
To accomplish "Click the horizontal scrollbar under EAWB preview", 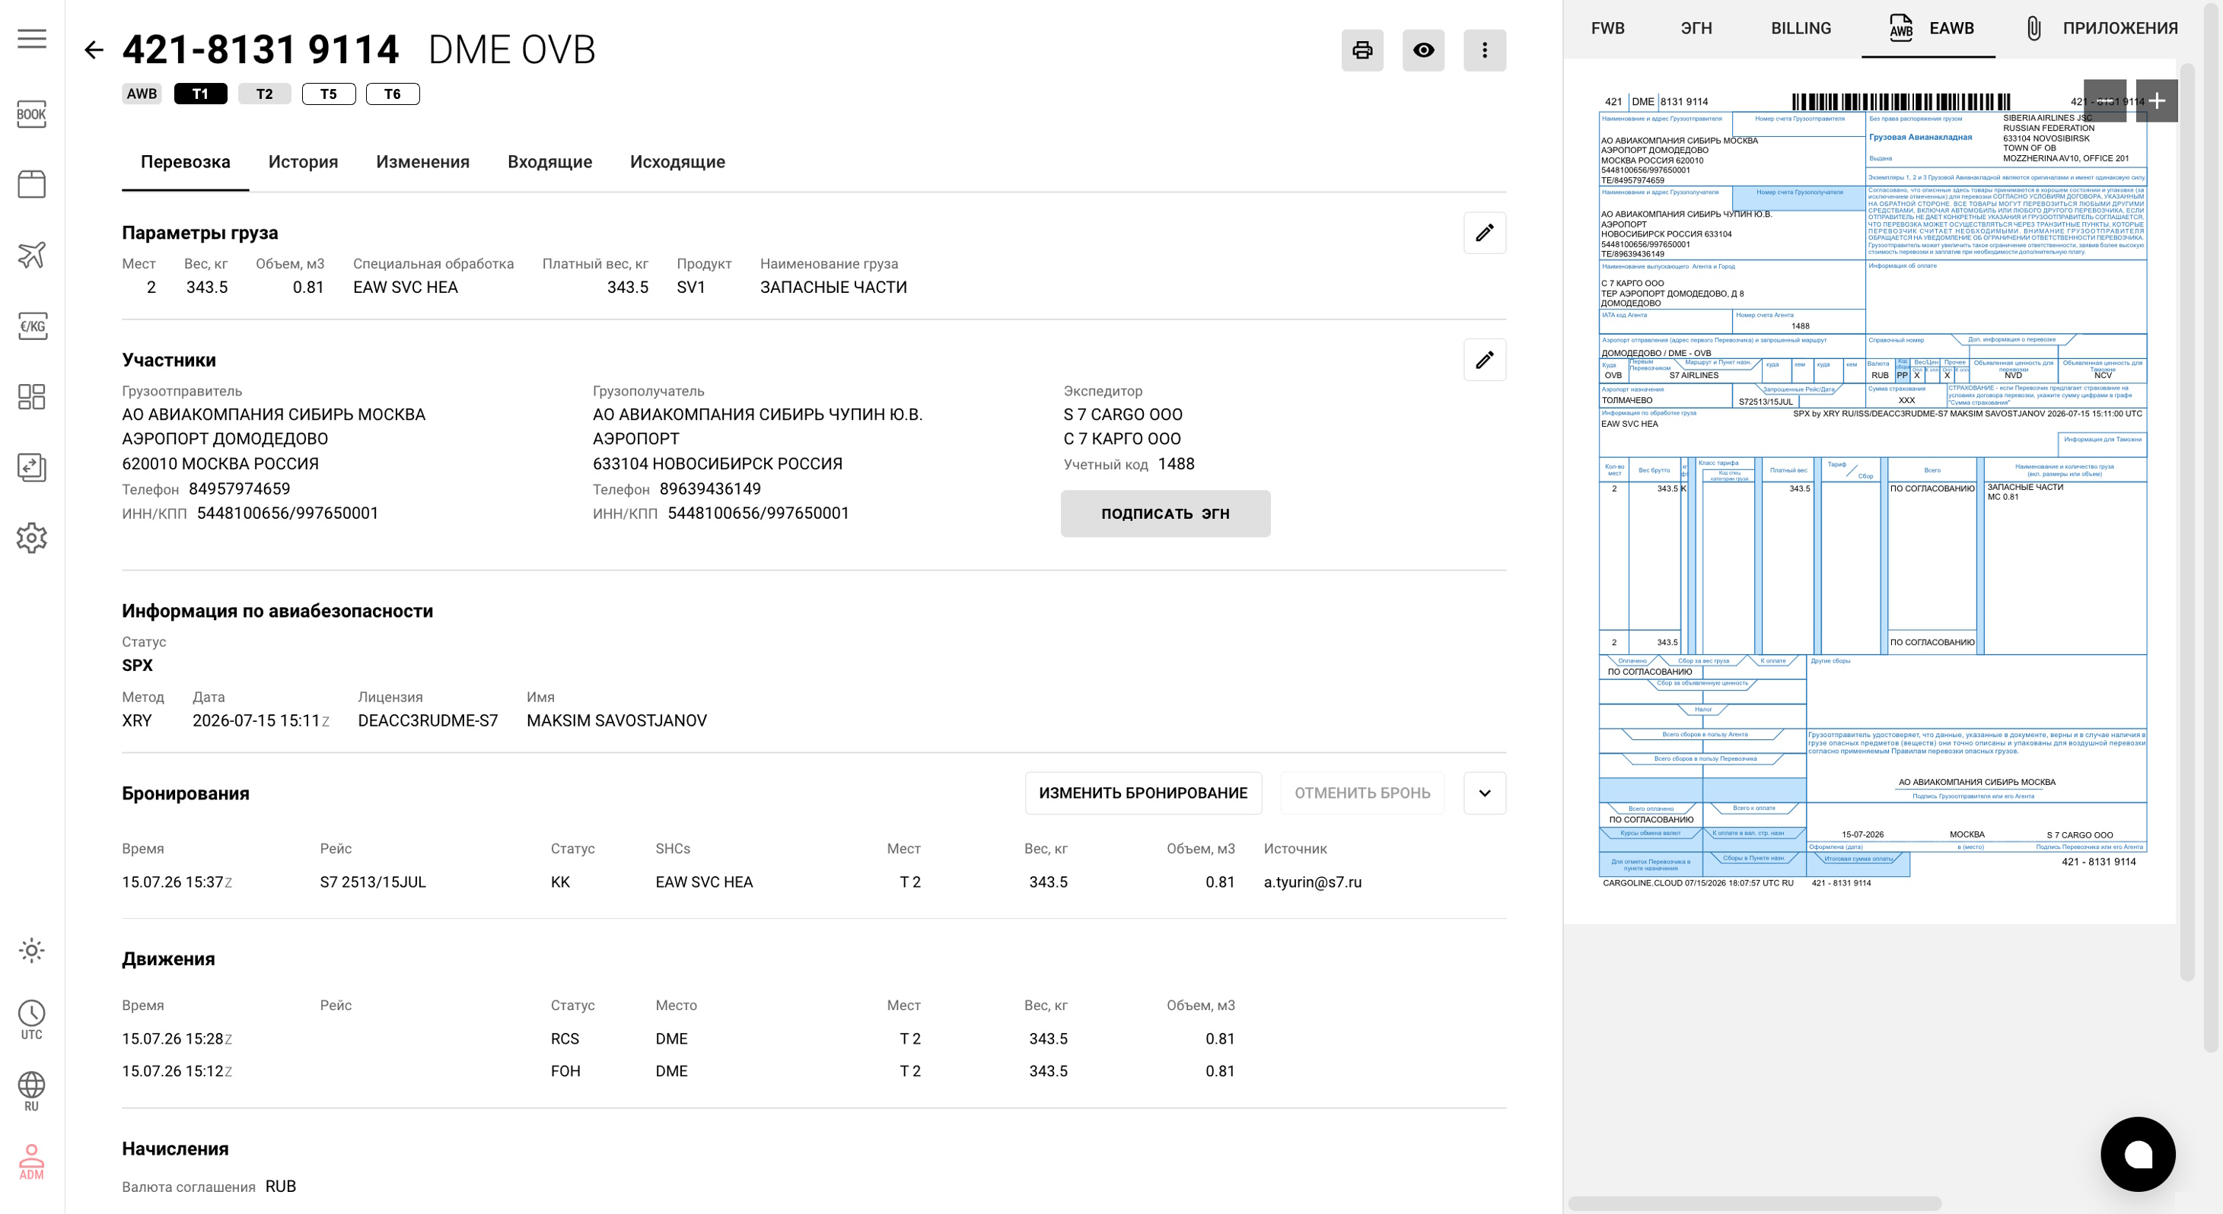I will 1754,1203.
